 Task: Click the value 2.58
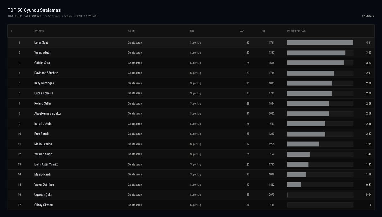click(369, 114)
